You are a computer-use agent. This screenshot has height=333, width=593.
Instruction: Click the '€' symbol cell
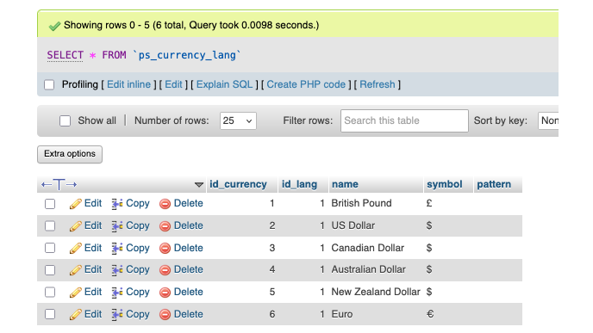430,314
